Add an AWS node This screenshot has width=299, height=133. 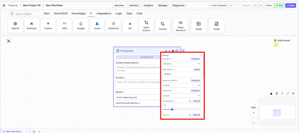tap(64, 26)
